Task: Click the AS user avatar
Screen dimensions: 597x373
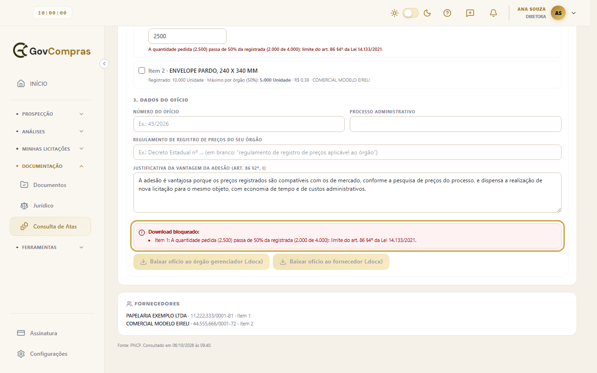Action: pyautogui.click(x=558, y=13)
